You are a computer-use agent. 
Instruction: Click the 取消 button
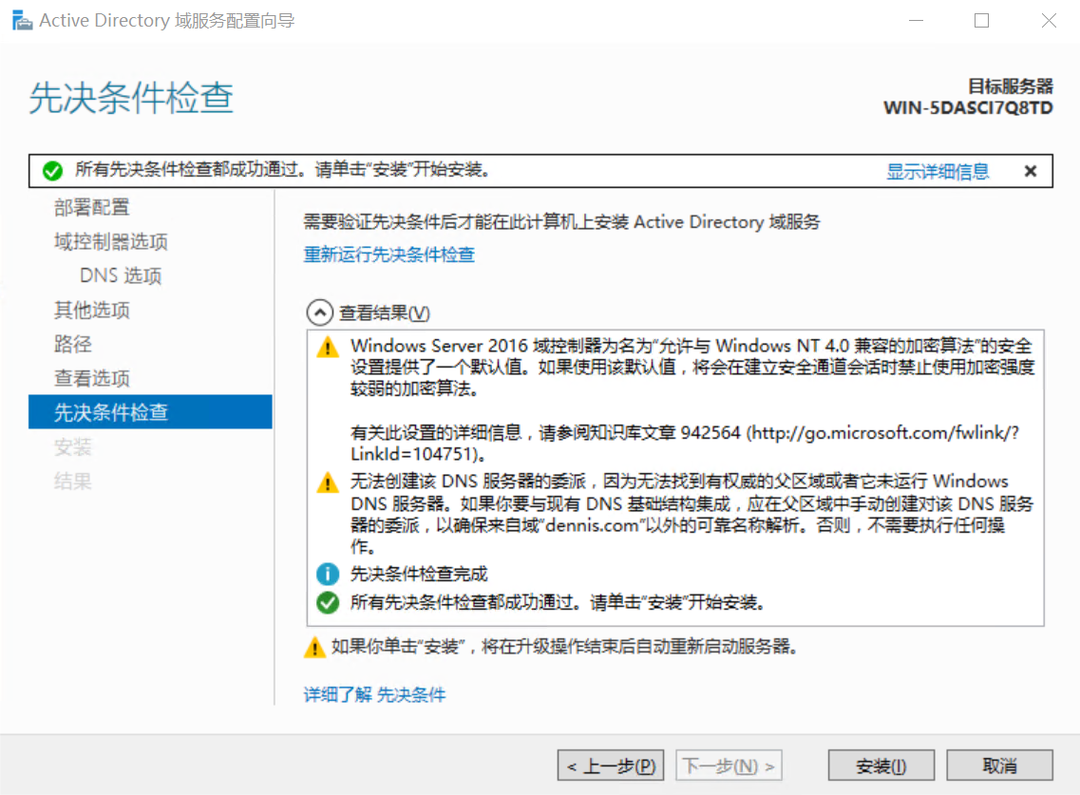coord(999,766)
